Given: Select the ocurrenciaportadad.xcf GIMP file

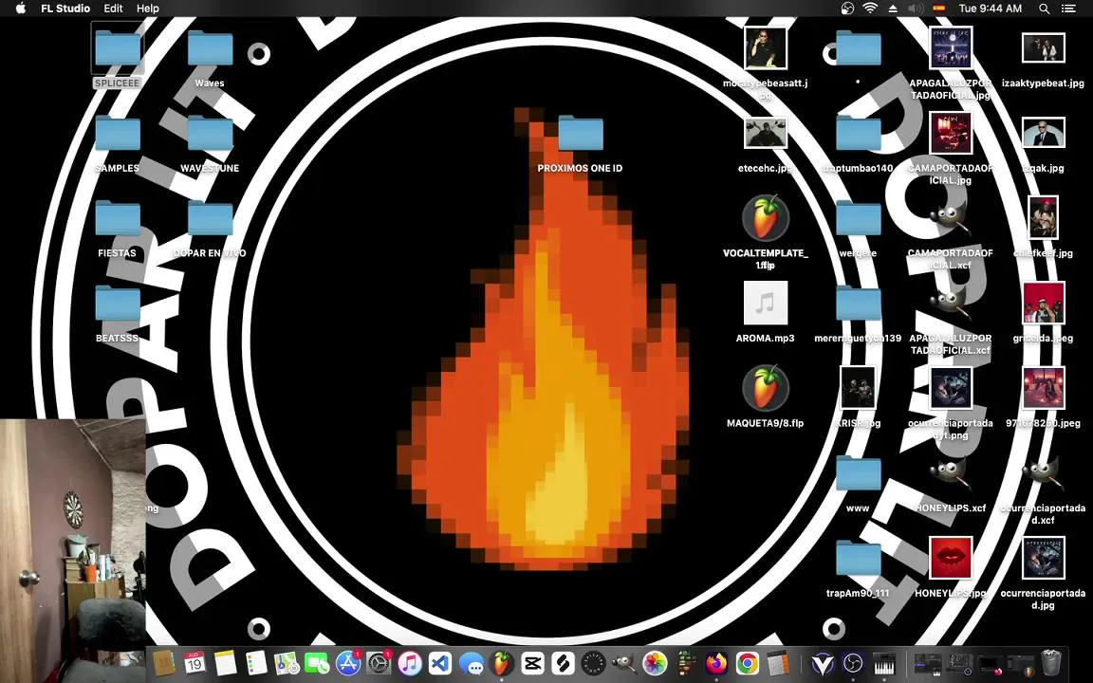Looking at the screenshot, I should click(x=1044, y=474).
